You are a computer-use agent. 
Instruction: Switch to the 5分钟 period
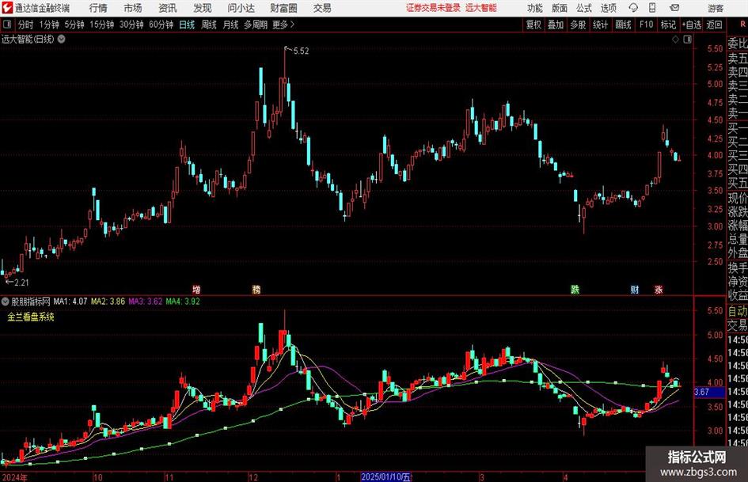pos(74,25)
